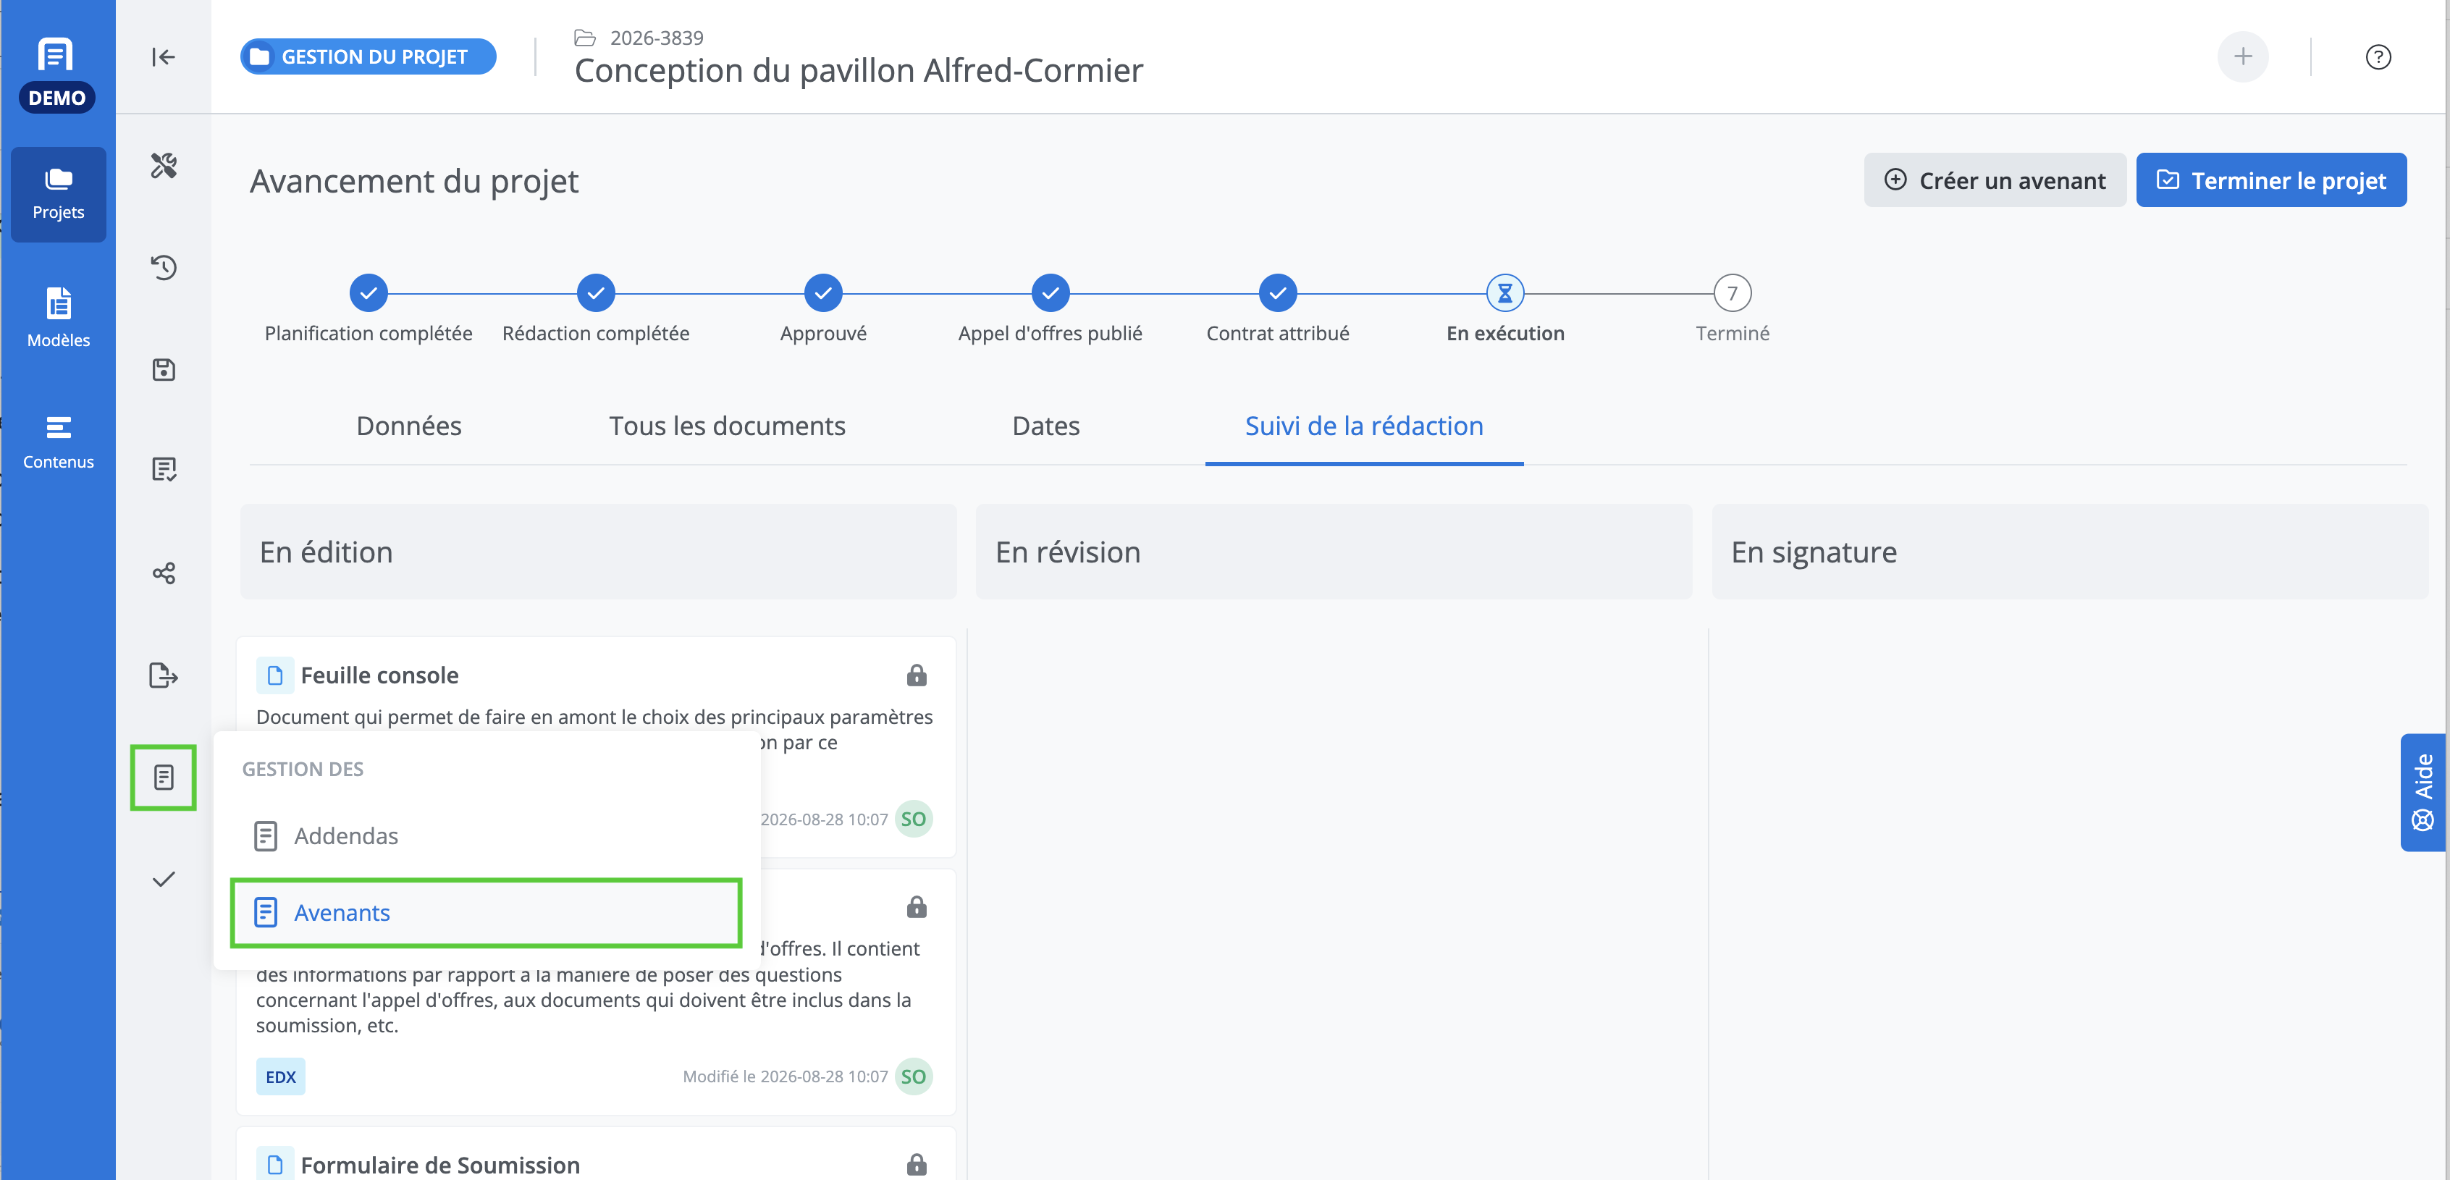This screenshot has width=2450, height=1180.
Task: Open the tools wrench-and-screwdriver icon
Action: (164, 166)
